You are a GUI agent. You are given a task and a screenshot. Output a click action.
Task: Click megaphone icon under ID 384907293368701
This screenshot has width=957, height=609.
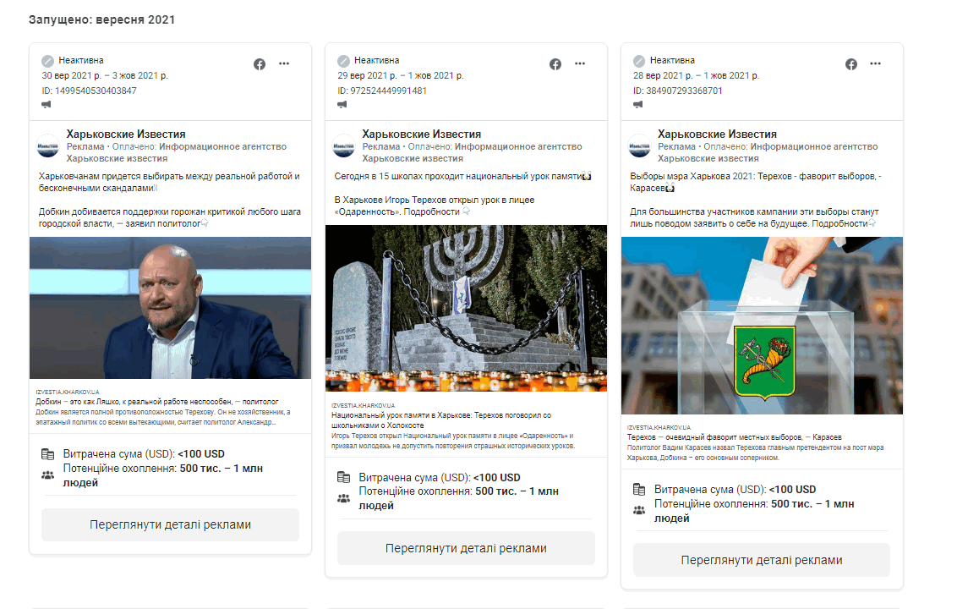pos(638,105)
